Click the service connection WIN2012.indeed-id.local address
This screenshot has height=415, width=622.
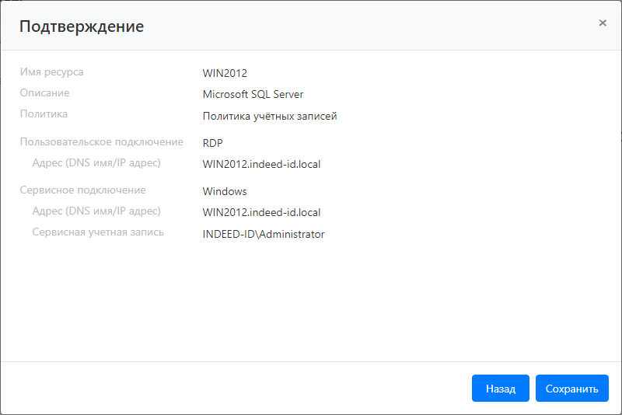[x=261, y=212]
